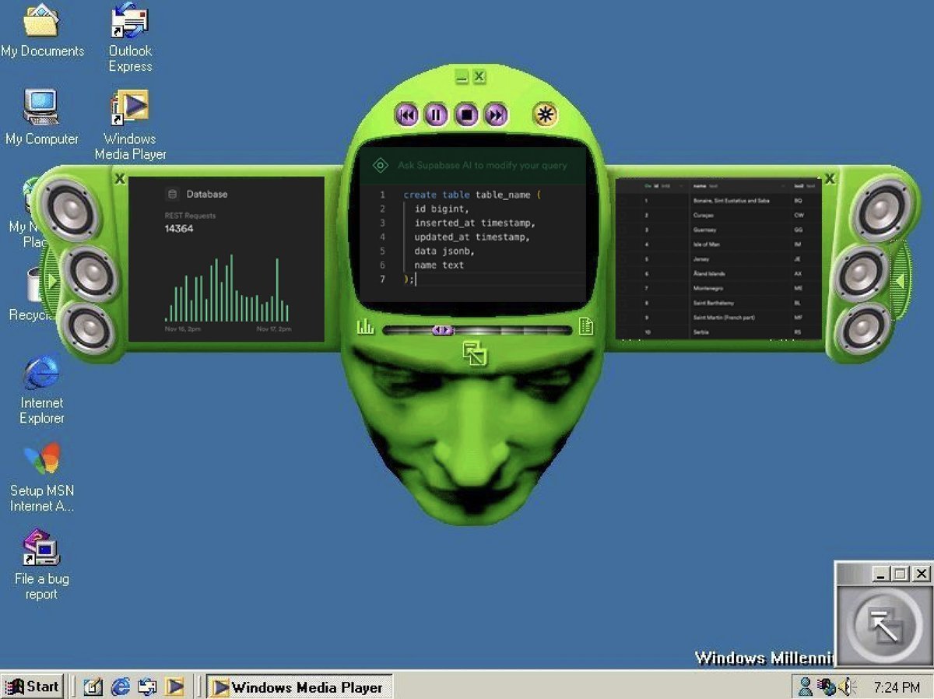Select row 'Bonaire, Sint Eustatius and Saba'

(x=719, y=200)
